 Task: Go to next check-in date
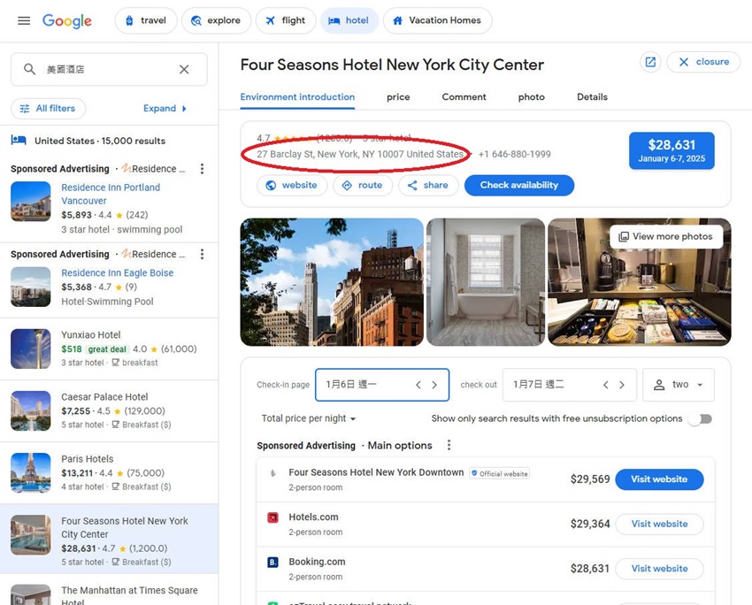434,385
